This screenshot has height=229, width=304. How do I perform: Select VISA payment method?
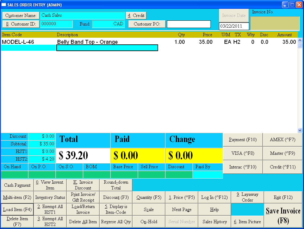tap(243, 153)
